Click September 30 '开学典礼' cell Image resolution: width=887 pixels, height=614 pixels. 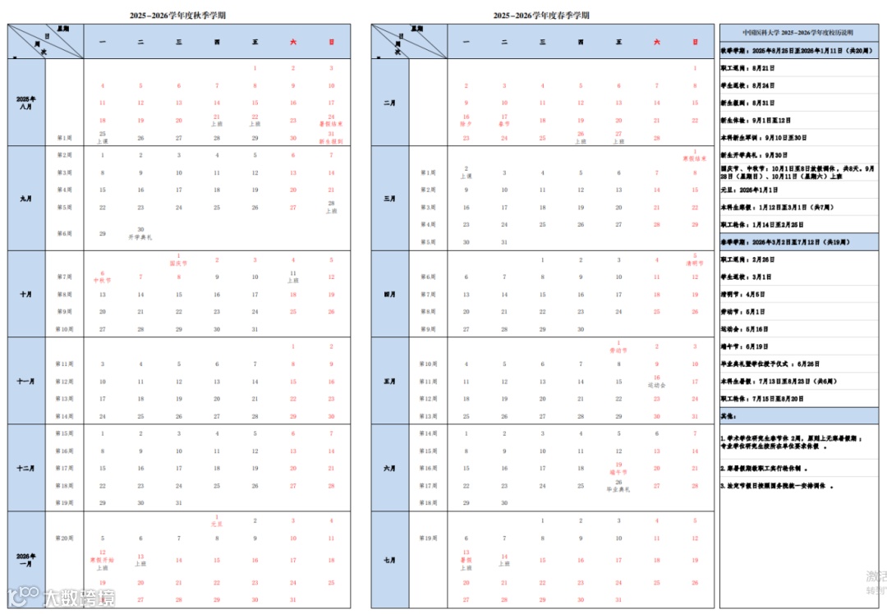pyautogui.click(x=140, y=233)
